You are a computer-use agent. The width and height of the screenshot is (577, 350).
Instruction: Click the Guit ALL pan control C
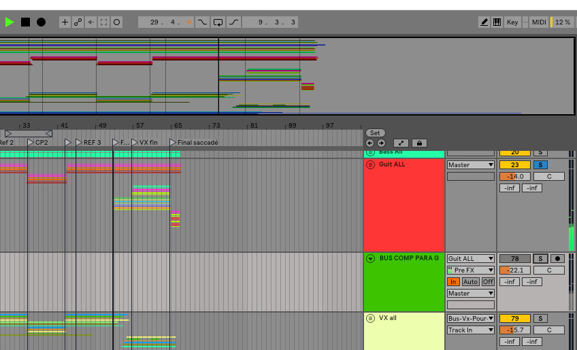(549, 177)
